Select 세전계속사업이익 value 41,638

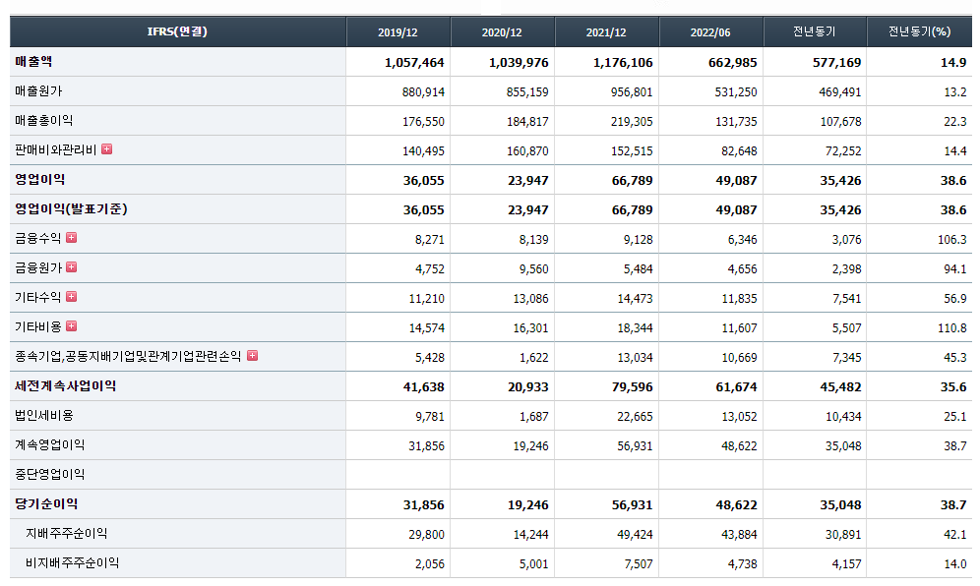point(424,387)
